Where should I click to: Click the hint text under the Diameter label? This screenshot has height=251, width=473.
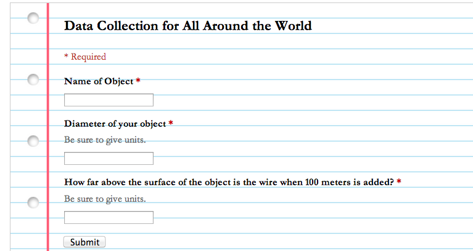tap(105, 140)
